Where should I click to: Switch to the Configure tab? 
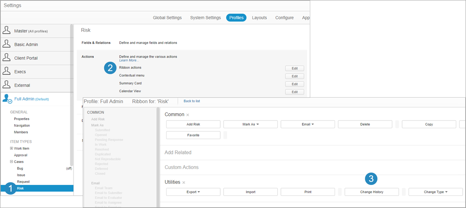pyautogui.click(x=285, y=18)
